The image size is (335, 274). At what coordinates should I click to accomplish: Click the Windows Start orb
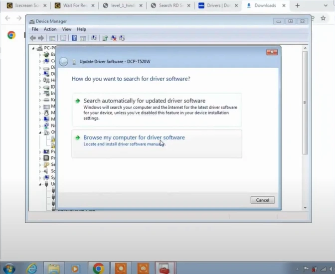pyautogui.click(x=10, y=268)
